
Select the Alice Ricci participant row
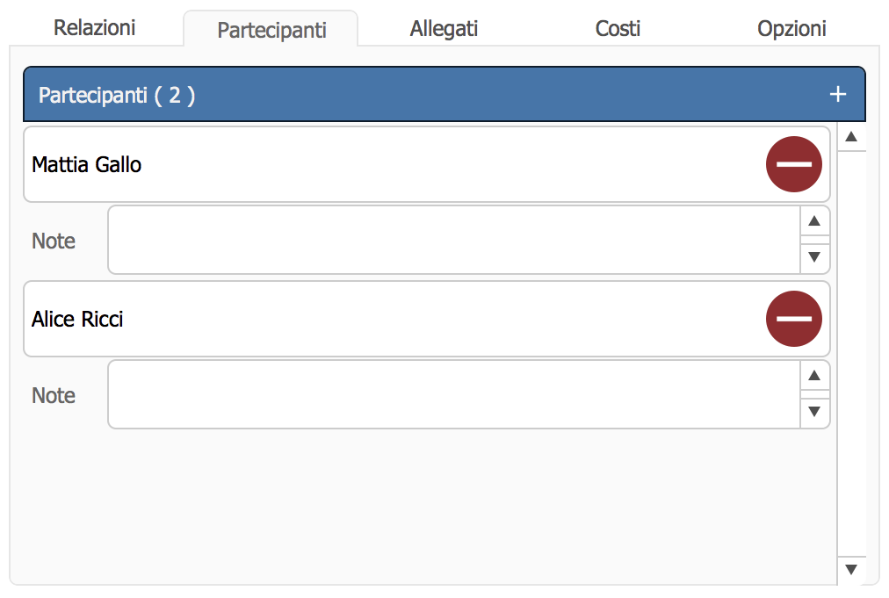tap(426, 319)
